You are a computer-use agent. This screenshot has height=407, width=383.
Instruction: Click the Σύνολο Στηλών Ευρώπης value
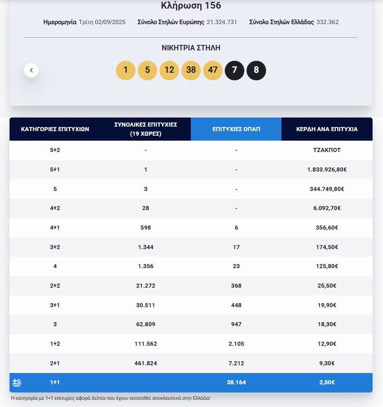point(221,22)
